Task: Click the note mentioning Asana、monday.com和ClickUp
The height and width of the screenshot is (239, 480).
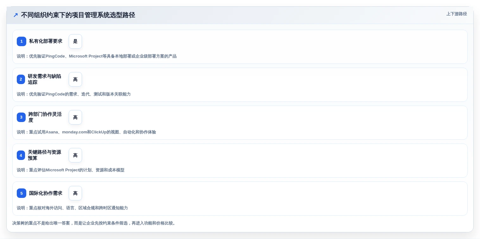Action: pos(86,132)
